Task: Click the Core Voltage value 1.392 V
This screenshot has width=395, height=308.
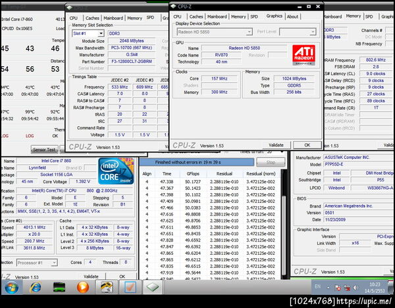Action: [x=83, y=181]
